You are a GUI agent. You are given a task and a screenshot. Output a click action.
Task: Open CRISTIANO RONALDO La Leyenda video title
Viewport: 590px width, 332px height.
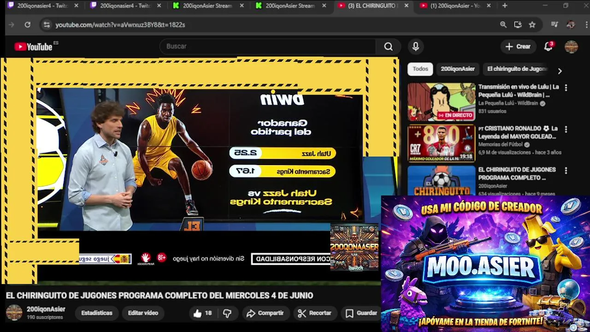point(519,132)
